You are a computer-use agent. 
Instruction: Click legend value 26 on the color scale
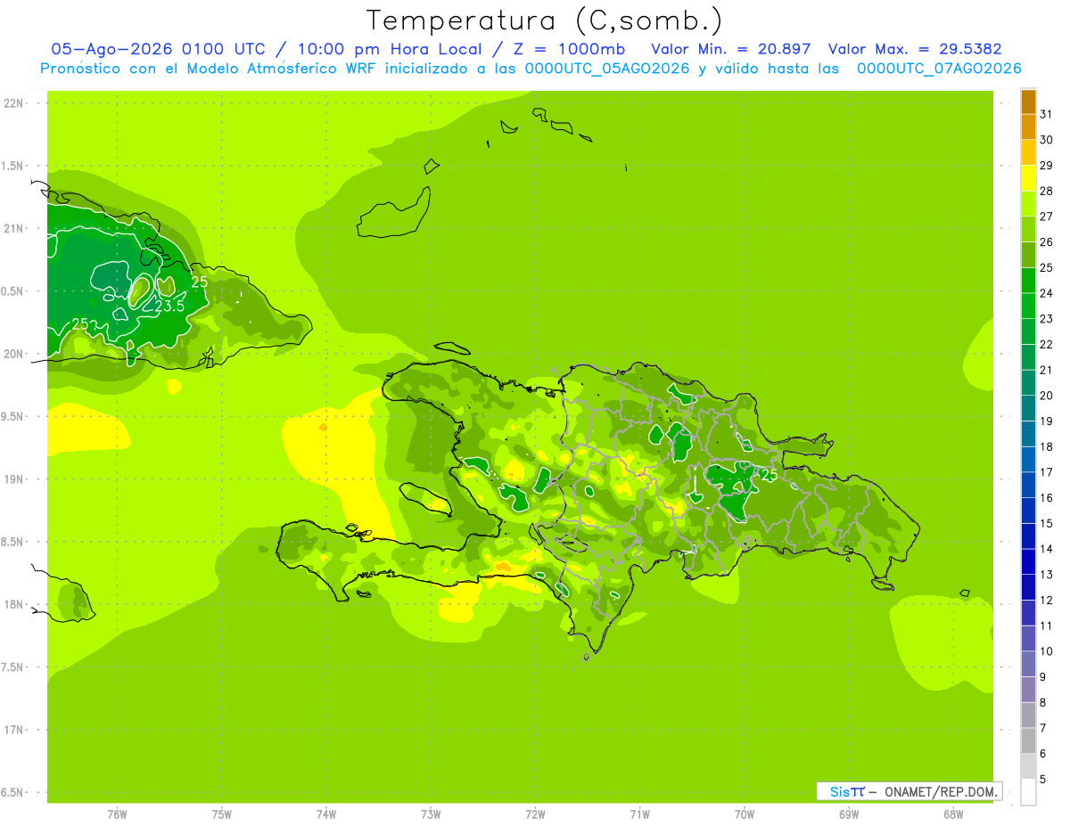(x=1047, y=242)
